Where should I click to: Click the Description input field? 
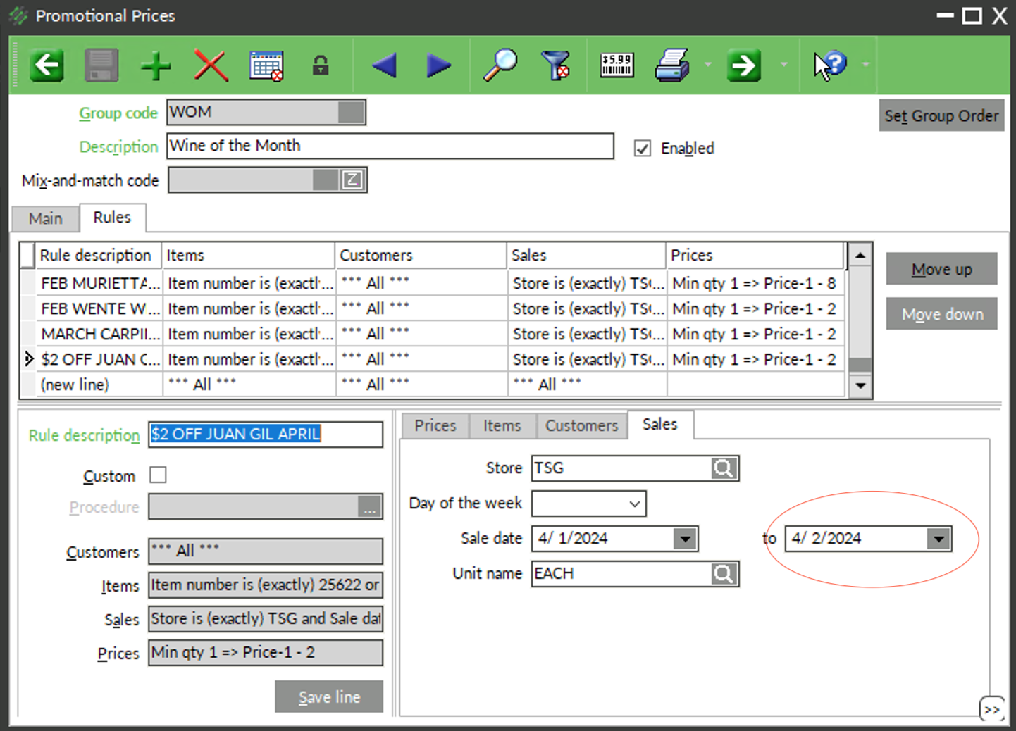coord(390,146)
